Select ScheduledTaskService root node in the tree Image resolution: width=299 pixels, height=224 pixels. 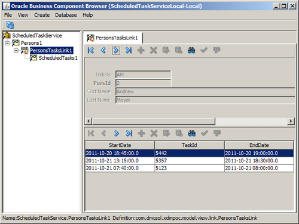[x=37, y=36]
